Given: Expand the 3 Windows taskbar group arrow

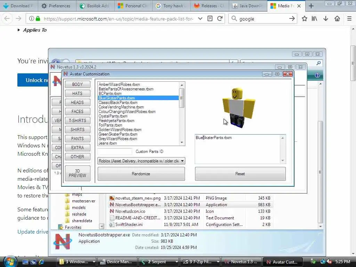Looking at the screenshot, I should click(94, 262).
